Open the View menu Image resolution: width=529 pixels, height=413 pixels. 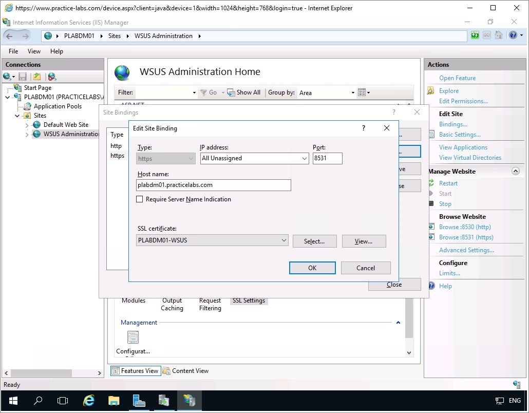point(34,51)
